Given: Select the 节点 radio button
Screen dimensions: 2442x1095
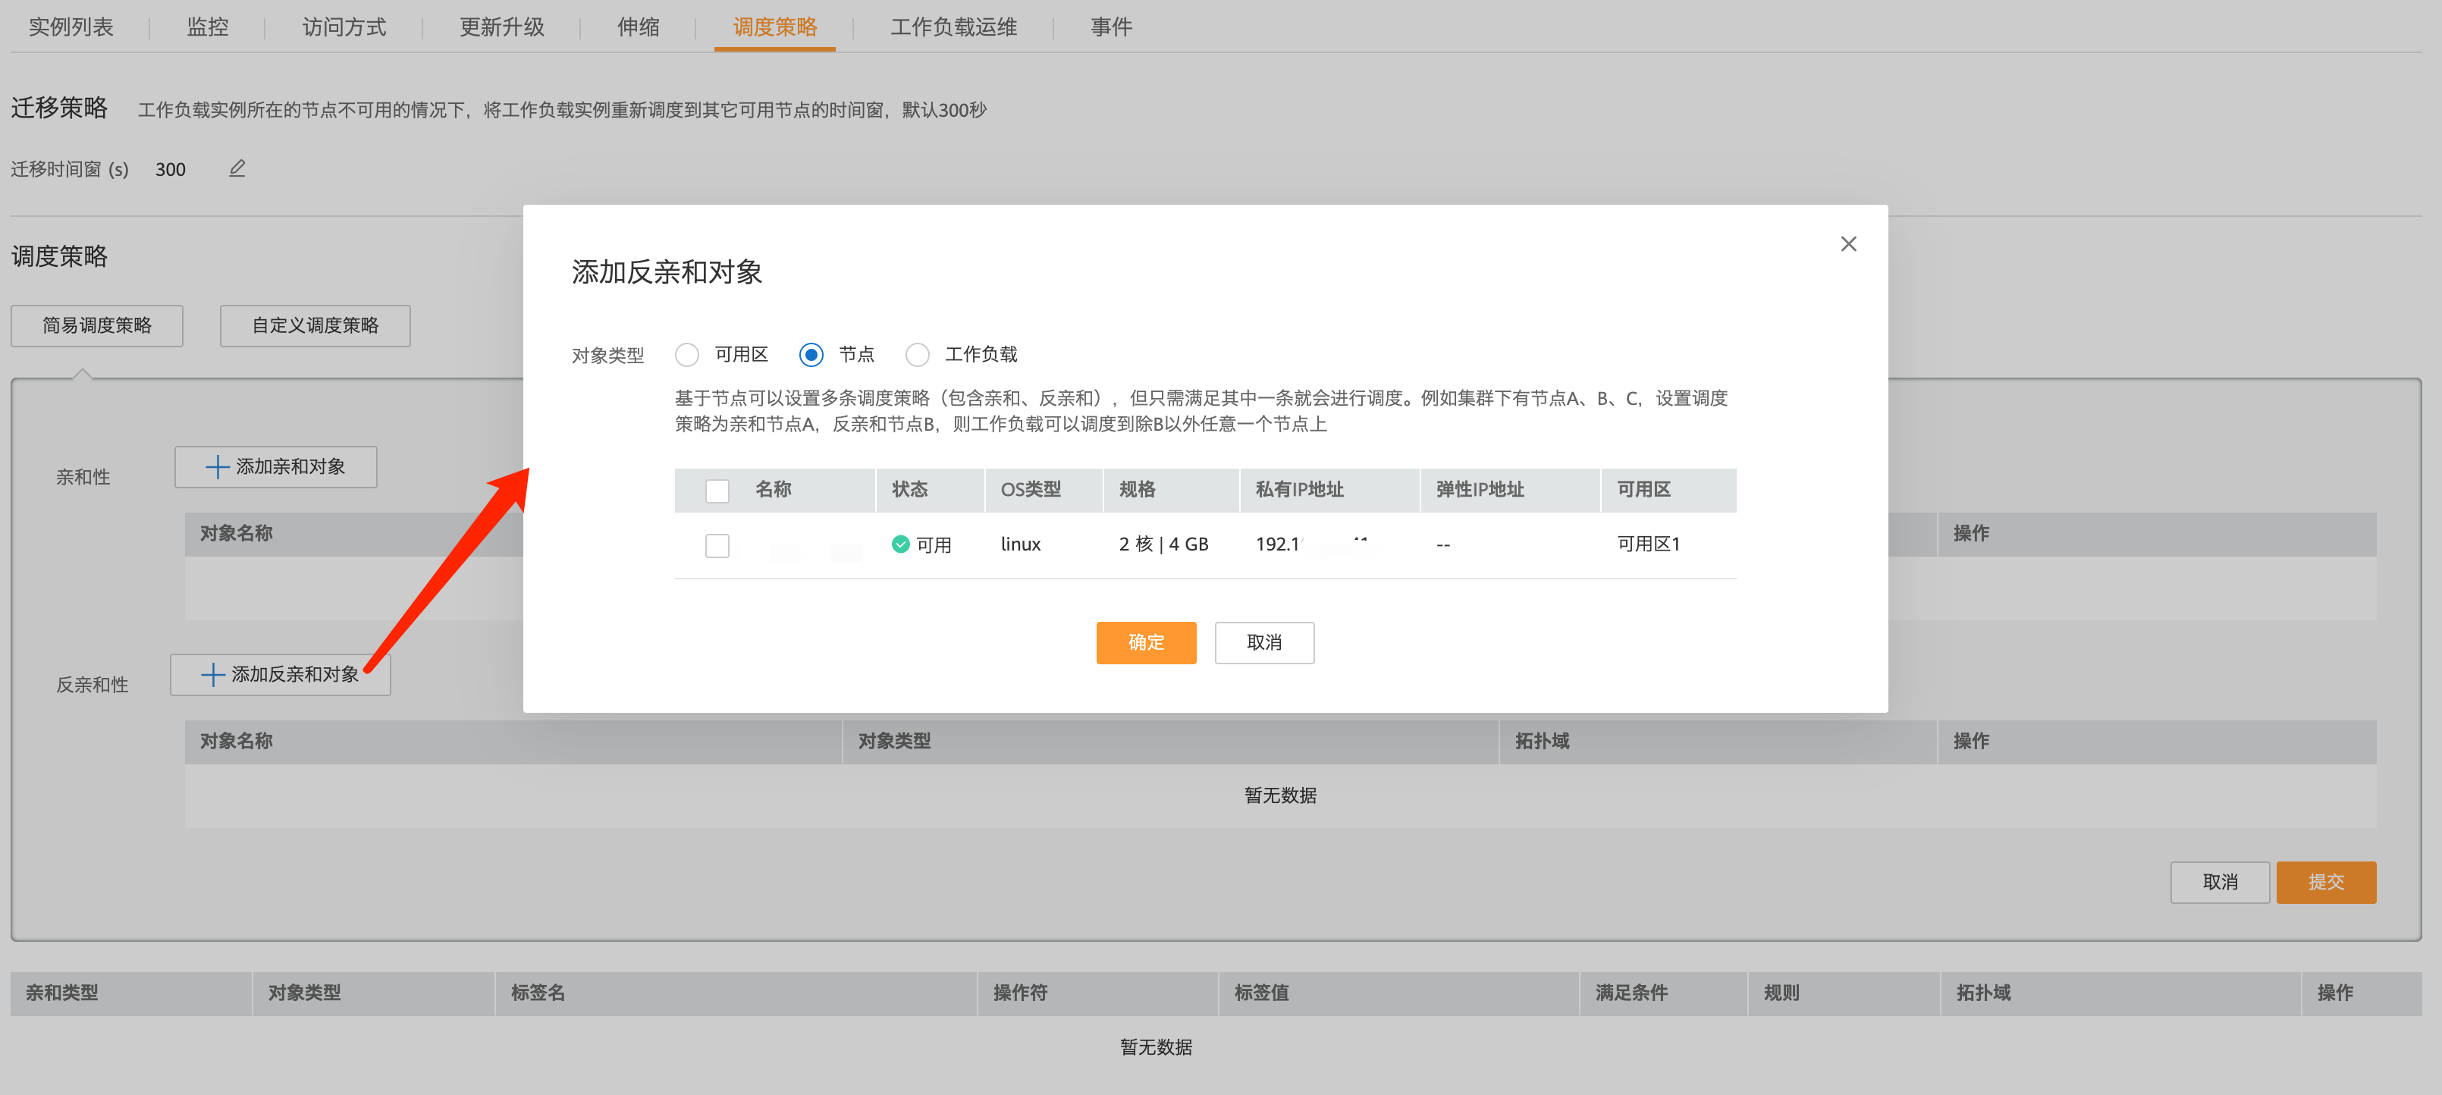Looking at the screenshot, I should (x=811, y=355).
